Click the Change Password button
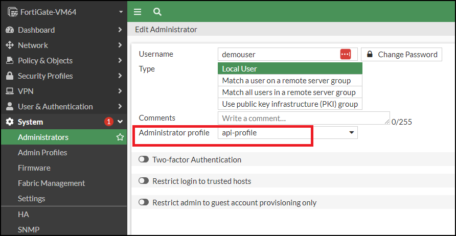The image size is (456, 236). point(402,54)
